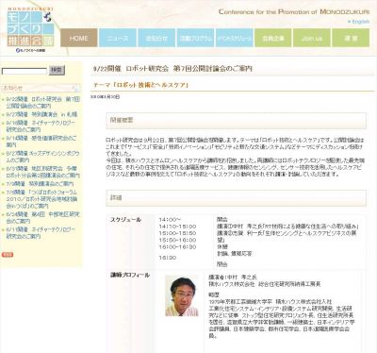
Task: Open the 8/31 地区別研究会 link
Action: (42, 172)
